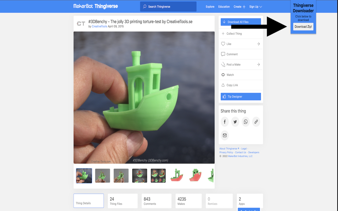Select fifth thumbnail with red-green boats
Viewport: 338px width, 211px height.
coord(158,176)
